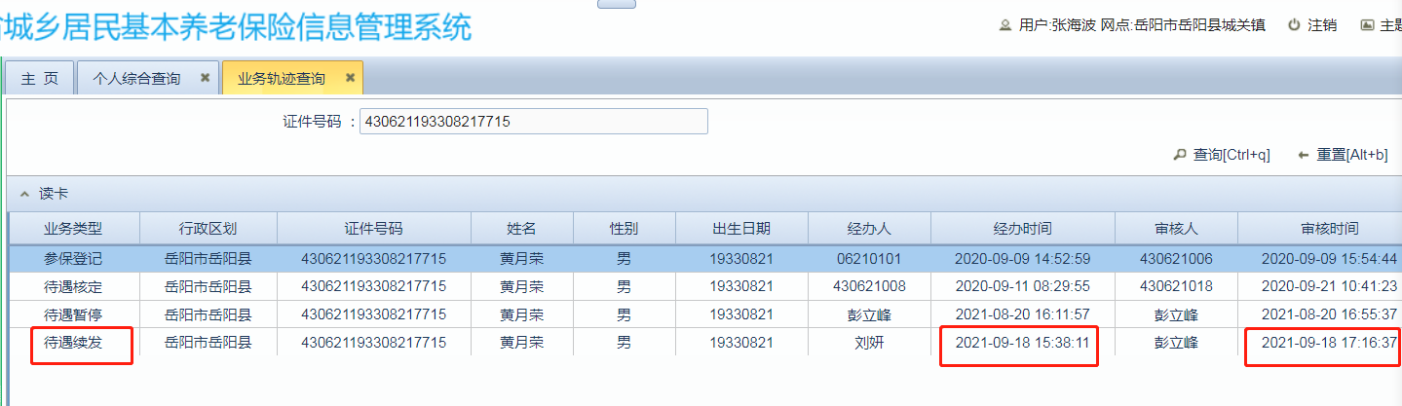Collapse the 读卡 panel with the chevron
The width and height of the screenshot is (1402, 406).
click(x=24, y=194)
